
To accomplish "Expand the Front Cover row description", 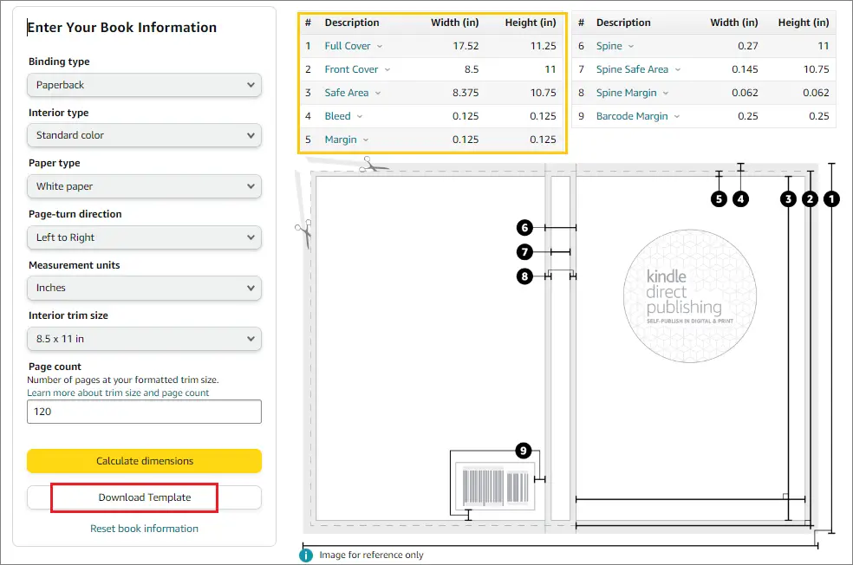I will 357,69.
